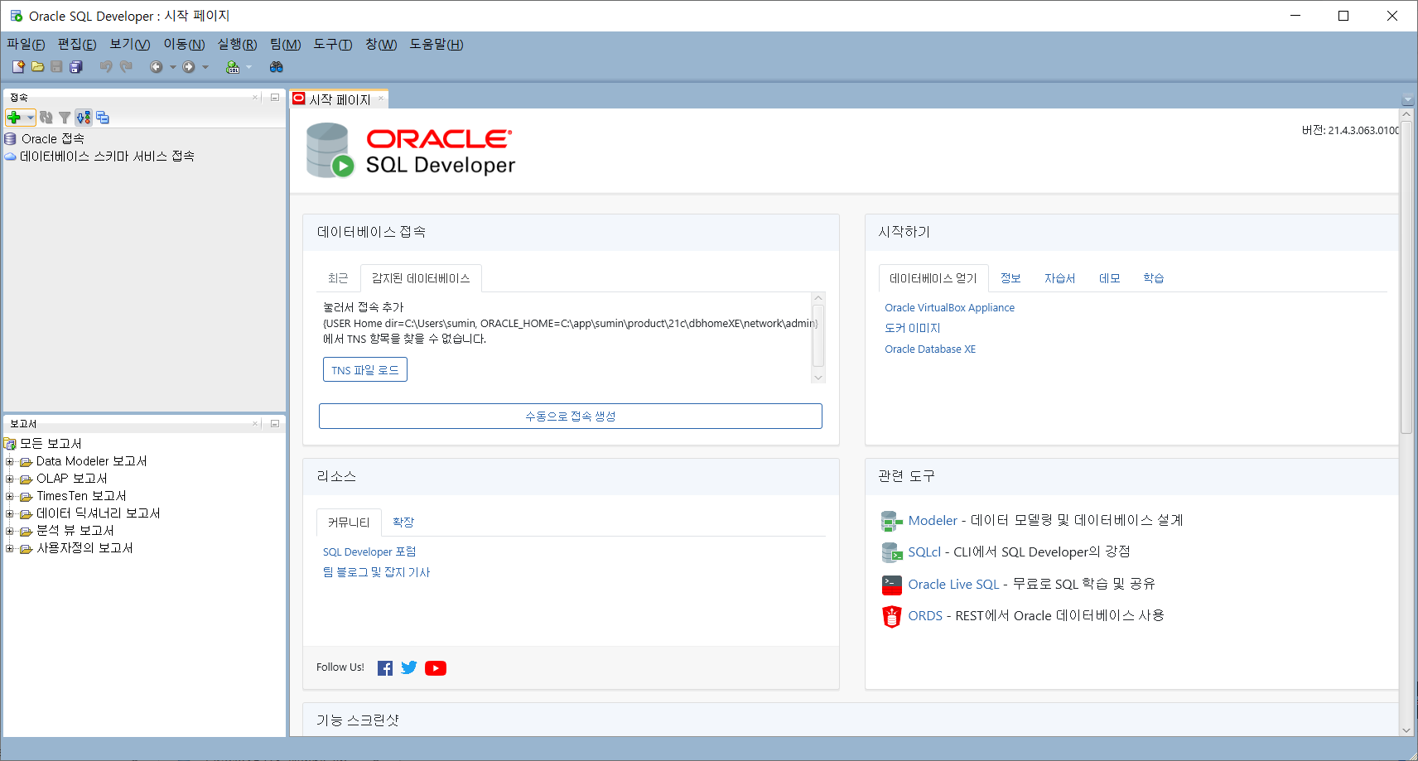The height and width of the screenshot is (761, 1418).
Task: Click the detected-database list scroll down arrow
Action: pyautogui.click(x=818, y=378)
